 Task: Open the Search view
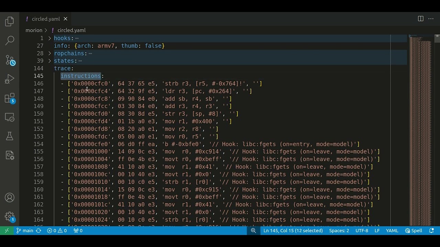(x=10, y=40)
